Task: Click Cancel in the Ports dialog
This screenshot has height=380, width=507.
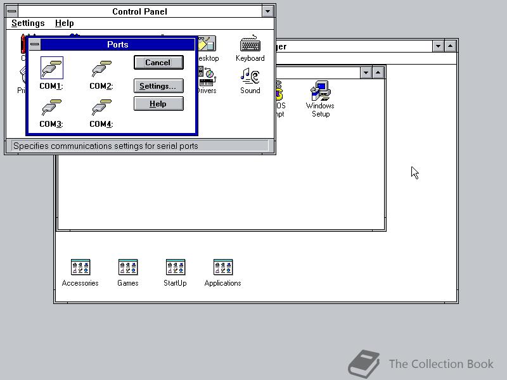Action: pos(158,62)
